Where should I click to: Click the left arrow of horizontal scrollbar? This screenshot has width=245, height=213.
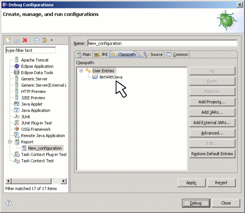[x=9, y=181]
